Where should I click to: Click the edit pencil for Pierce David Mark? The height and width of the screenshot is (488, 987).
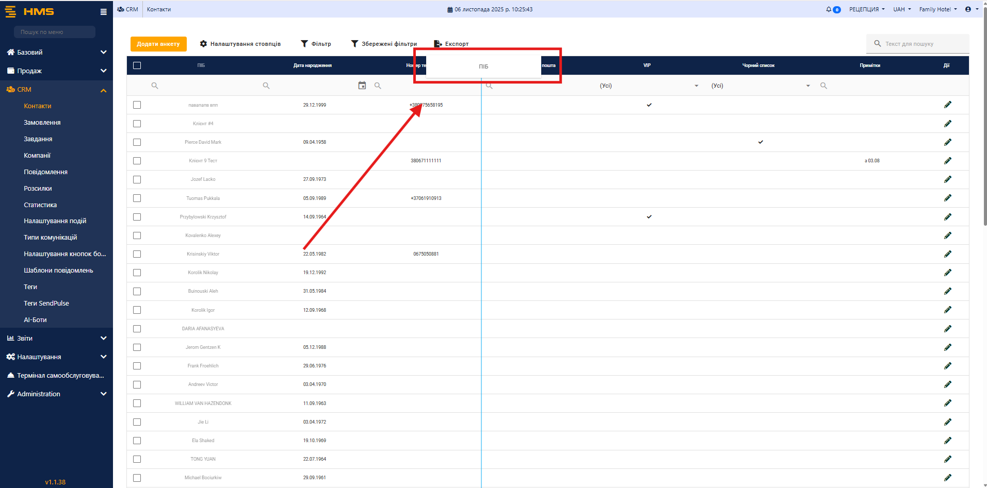point(947,142)
